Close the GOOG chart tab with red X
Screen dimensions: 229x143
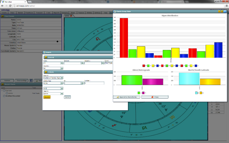[71, 16]
